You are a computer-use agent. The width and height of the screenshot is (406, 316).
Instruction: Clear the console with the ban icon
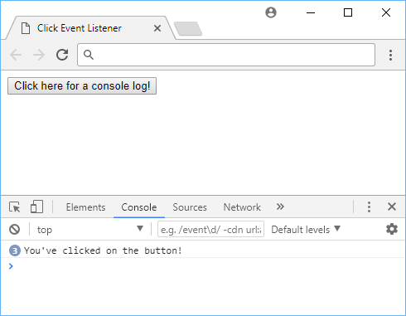pos(14,229)
